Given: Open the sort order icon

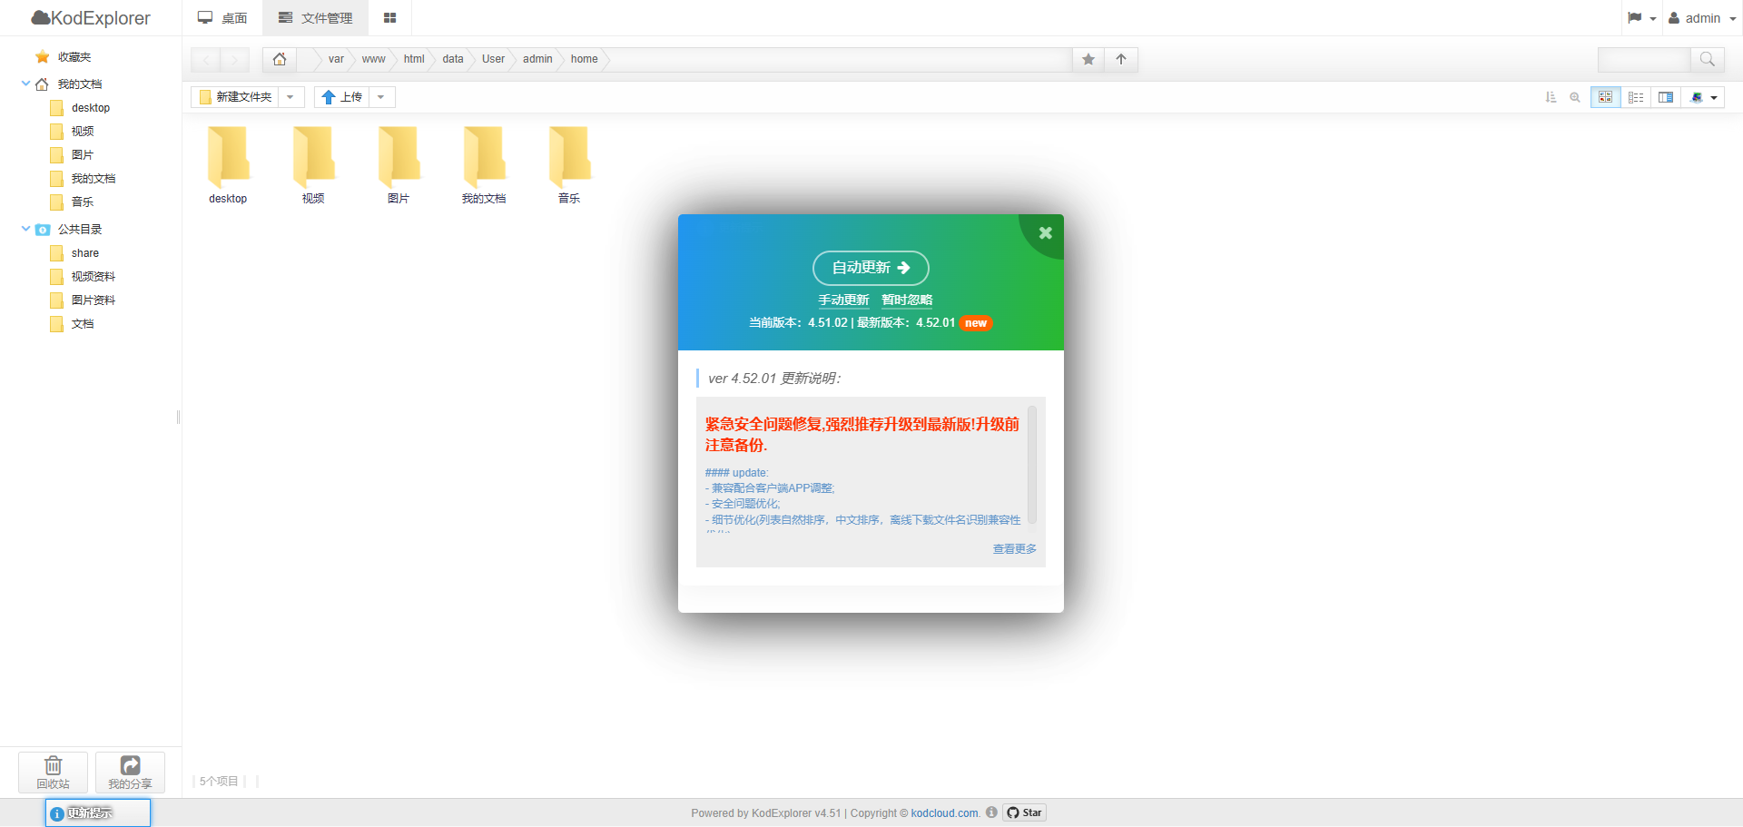Looking at the screenshot, I should [1551, 97].
